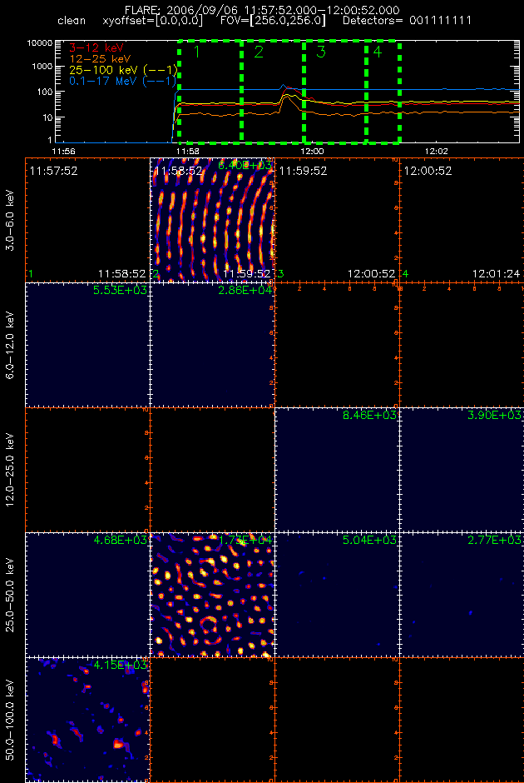Click the FLARE date and time title
This screenshot has height=783, width=524.
pyautogui.click(x=263, y=10)
